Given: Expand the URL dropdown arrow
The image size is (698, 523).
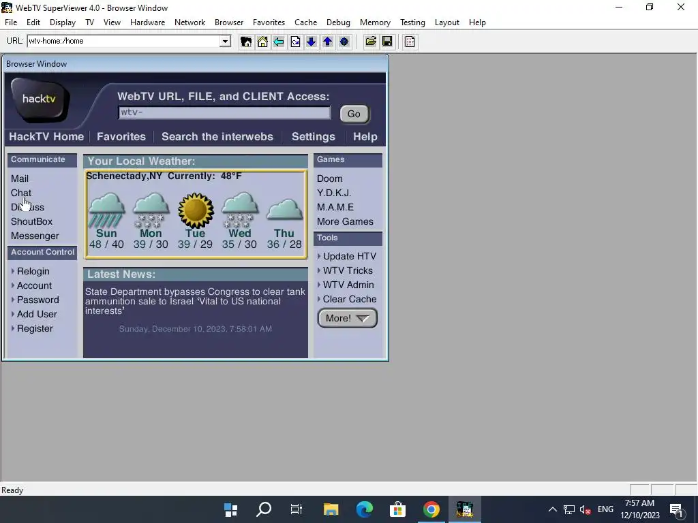Looking at the screenshot, I should coord(225,42).
